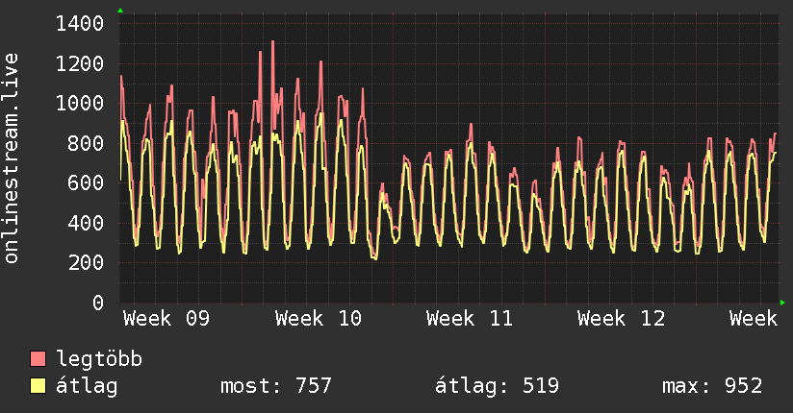Click the onlinestream.live vertical axis title
Image resolution: width=793 pixels, height=413 pixels.
(x=12, y=158)
